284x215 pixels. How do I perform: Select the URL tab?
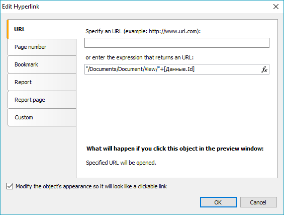point(42,29)
